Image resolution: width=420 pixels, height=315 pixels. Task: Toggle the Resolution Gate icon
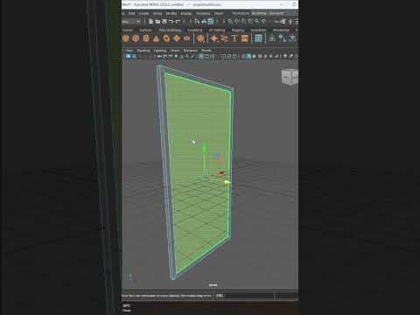tap(213, 56)
